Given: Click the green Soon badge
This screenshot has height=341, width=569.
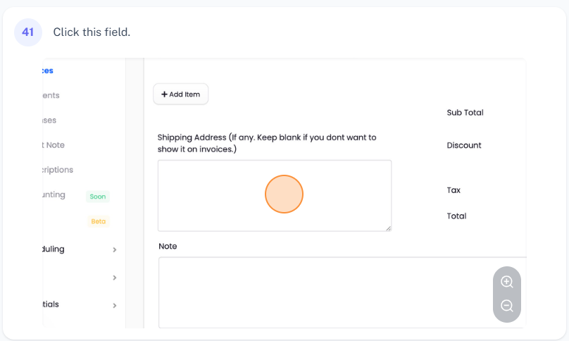Looking at the screenshot, I should (98, 197).
